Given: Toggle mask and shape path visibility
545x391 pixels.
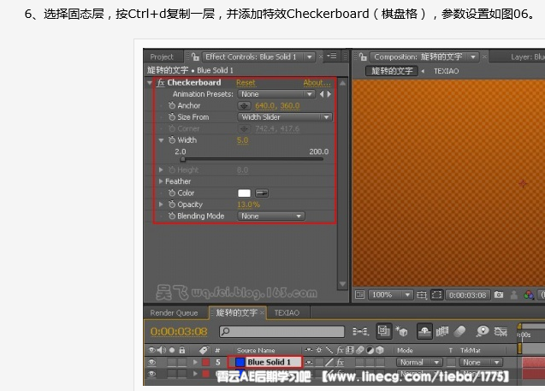Looking at the screenshot, I should tap(436, 294).
